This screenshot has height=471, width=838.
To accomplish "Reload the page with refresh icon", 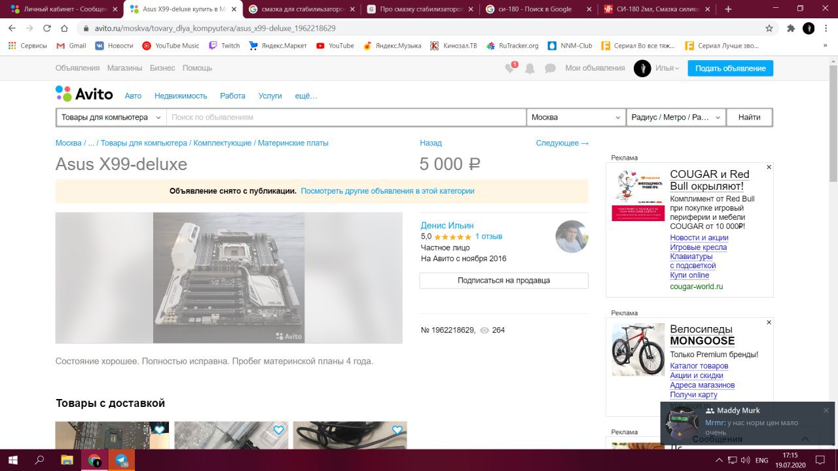I will [x=47, y=28].
